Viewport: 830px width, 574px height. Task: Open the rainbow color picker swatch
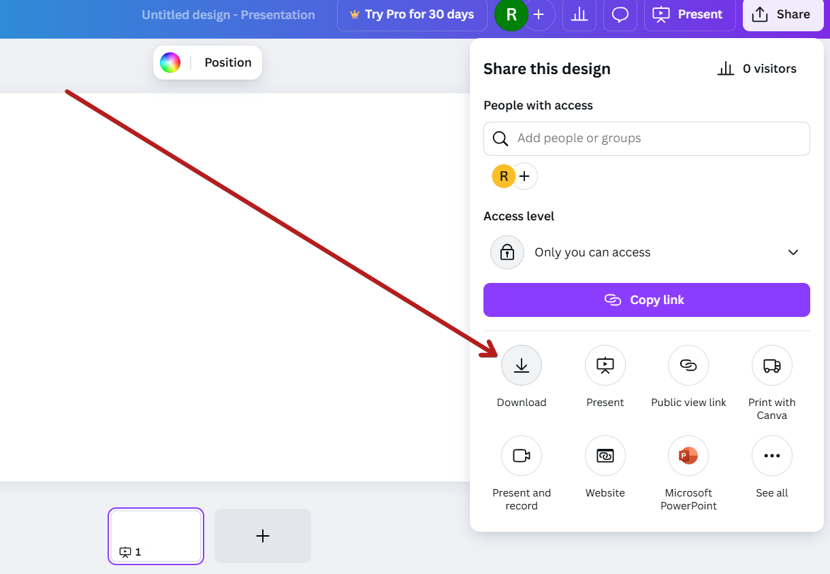click(x=170, y=63)
